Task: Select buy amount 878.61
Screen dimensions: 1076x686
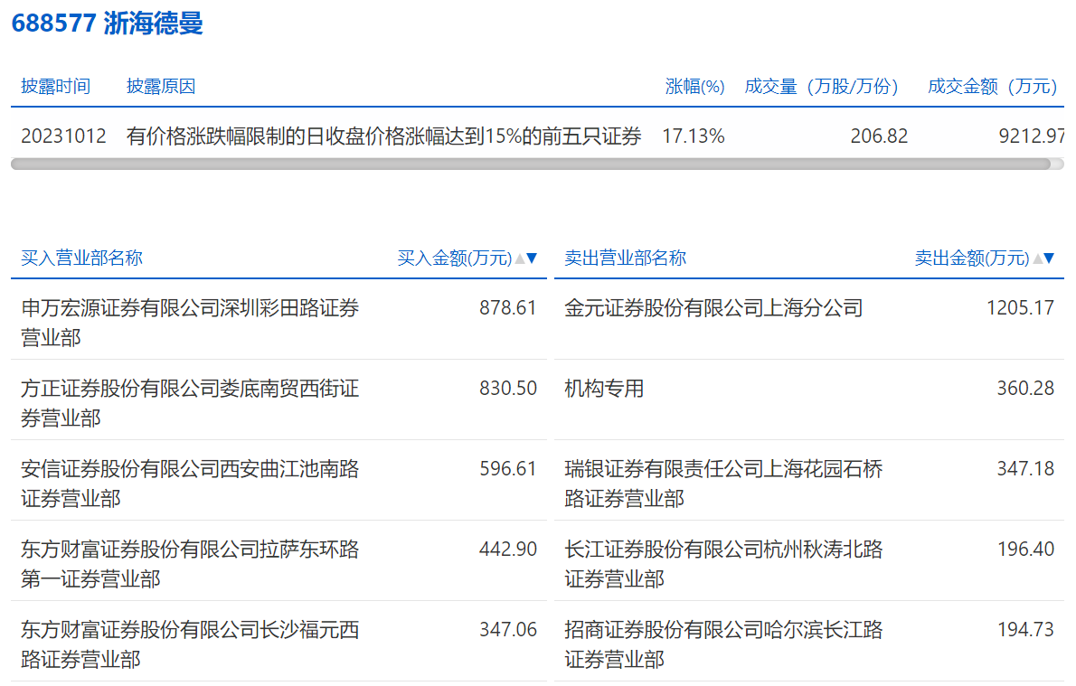Action: click(508, 307)
